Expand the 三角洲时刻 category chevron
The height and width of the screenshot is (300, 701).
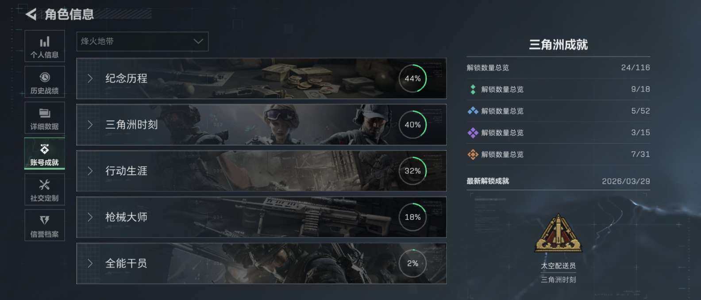point(90,125)
